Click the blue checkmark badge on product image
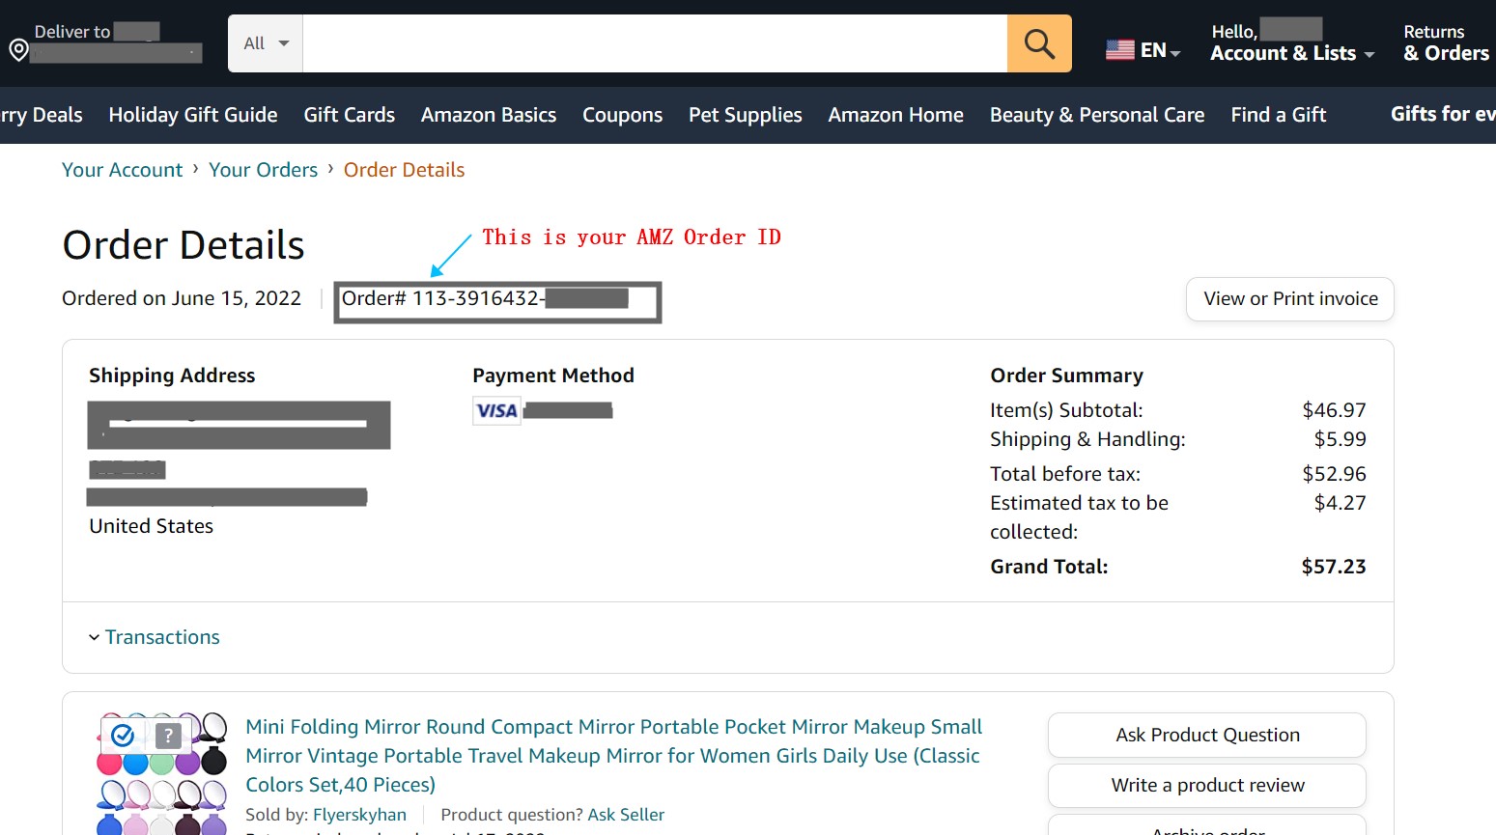1496x835 pixels. pyautogui.click(x=122, y=736)
